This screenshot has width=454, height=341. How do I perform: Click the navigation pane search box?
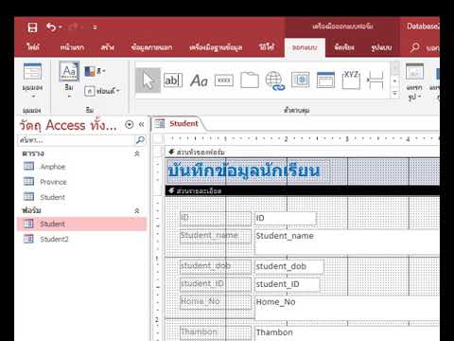click(x=76, y=140)
